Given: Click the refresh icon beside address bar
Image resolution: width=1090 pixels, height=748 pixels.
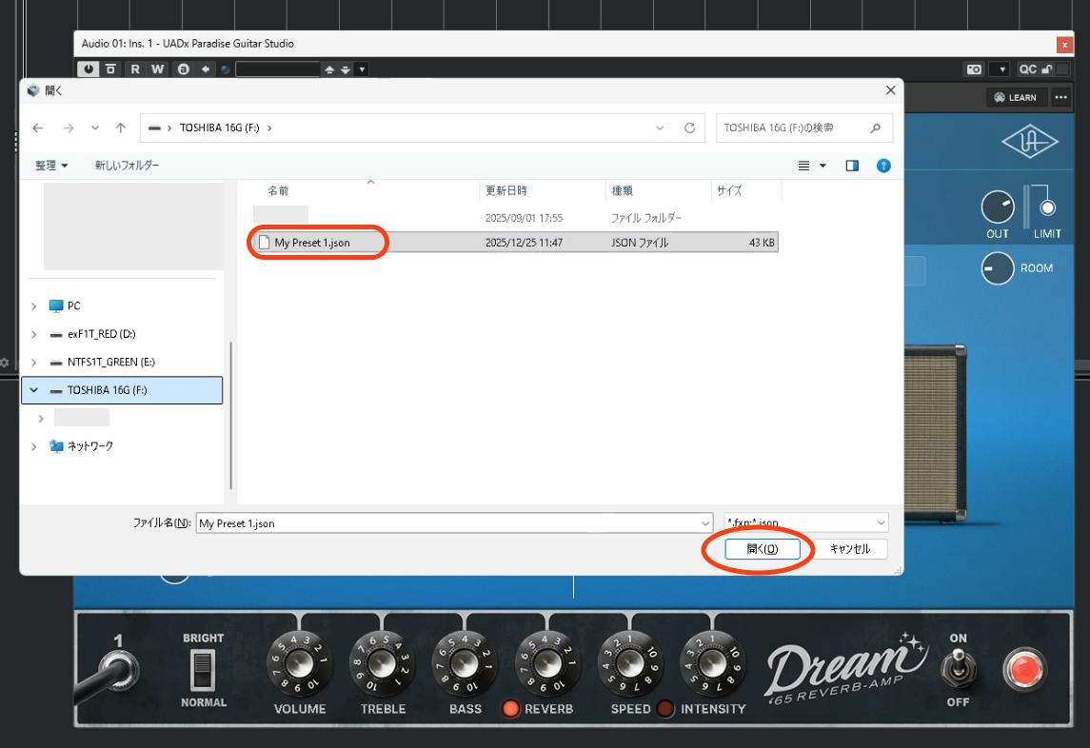Looking at the screenshot, I should (689, 128).
